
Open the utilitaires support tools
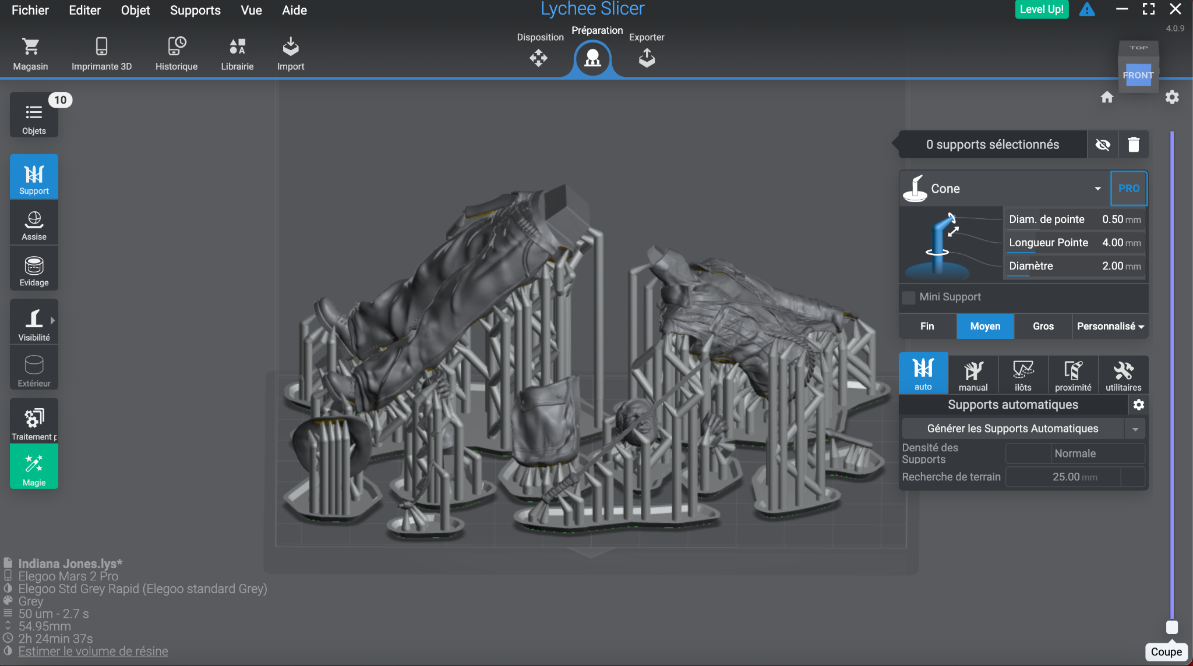[x=1123, y=375]
